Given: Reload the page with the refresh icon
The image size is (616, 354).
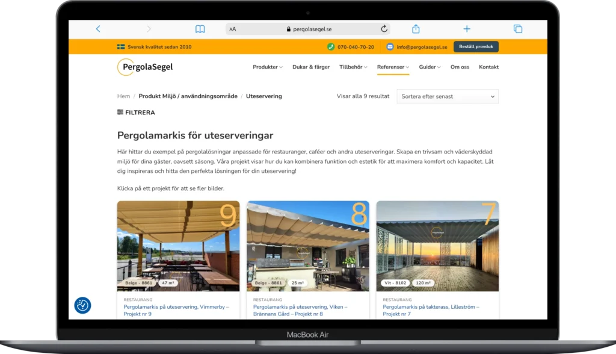Looking at the screenshot, I should [383, 28].
